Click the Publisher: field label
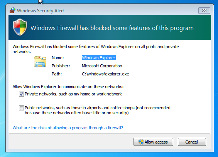218x157 pixels. pos(61,66)
